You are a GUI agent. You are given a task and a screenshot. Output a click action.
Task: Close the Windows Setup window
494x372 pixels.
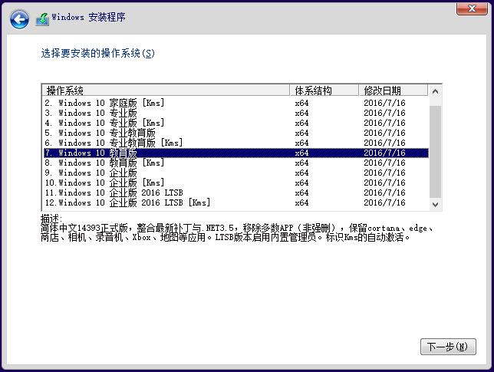[472, 8]
